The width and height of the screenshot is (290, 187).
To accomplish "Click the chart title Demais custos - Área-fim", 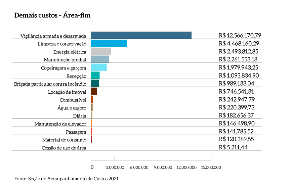I will point(52,15).
